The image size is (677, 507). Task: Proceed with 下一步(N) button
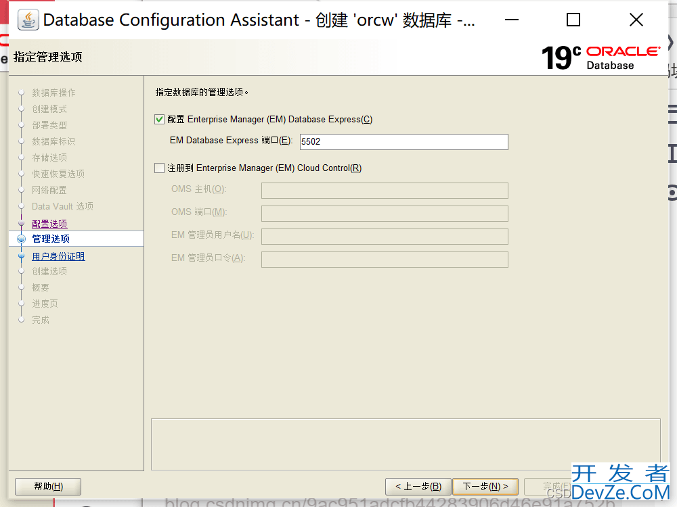[485, 487]
